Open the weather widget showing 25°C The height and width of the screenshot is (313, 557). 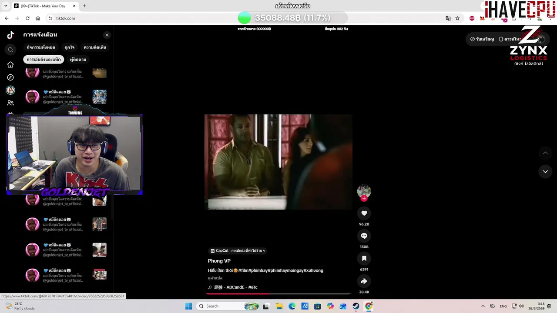pos(19,306)
